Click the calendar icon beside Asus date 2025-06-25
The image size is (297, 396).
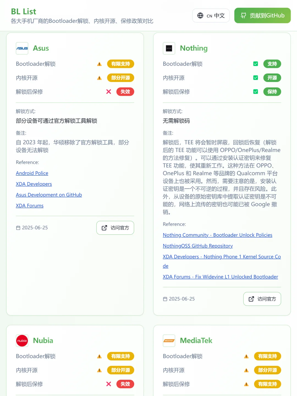(18, 228)
